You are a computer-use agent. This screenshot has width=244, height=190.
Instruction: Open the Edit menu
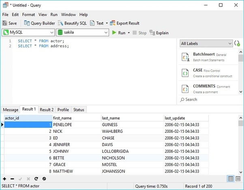pyautogui.click(x=15, y=15)
